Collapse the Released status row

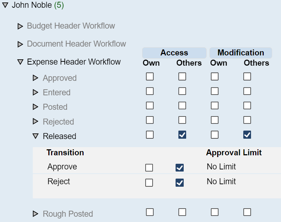coord(35,136)
